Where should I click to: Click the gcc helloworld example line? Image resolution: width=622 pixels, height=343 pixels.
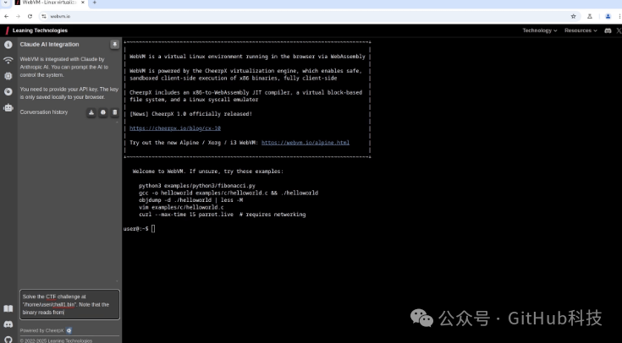(228, 193)
